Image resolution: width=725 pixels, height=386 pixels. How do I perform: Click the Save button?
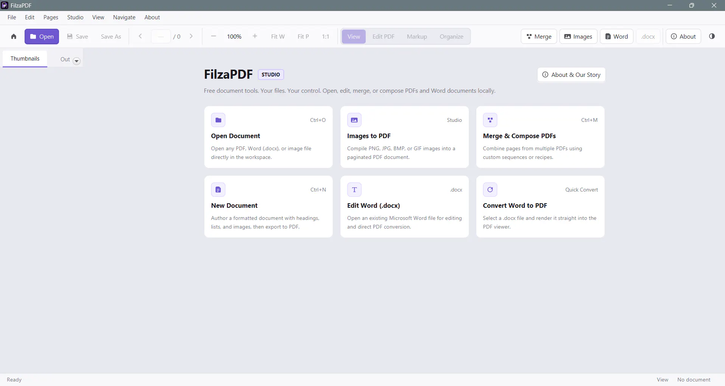coord(78,36)
